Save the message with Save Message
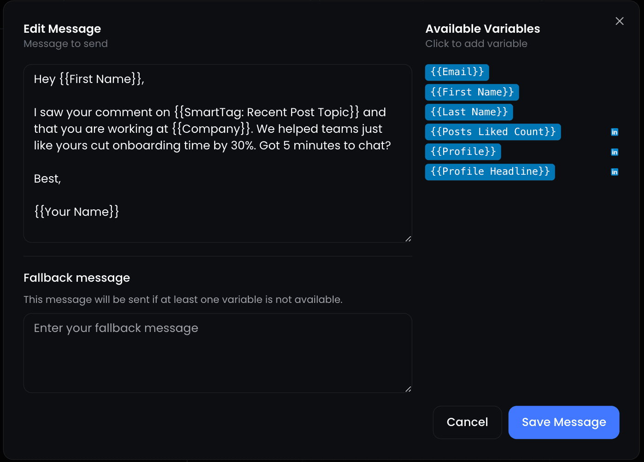The image size is (644, 462). [564, 422]
